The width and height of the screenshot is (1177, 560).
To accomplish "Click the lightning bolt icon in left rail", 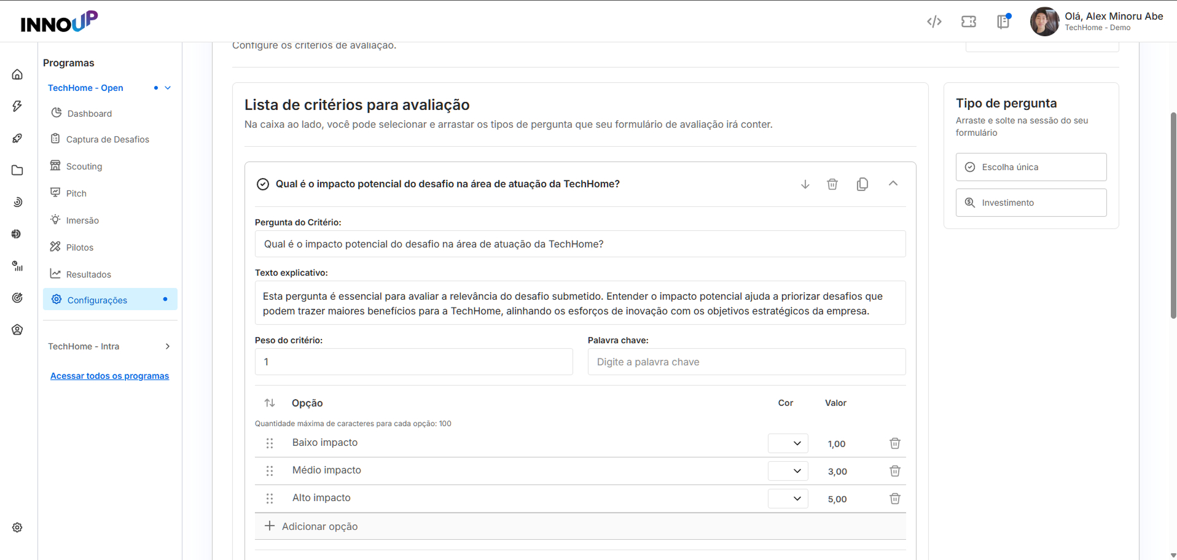I will 17,106.
